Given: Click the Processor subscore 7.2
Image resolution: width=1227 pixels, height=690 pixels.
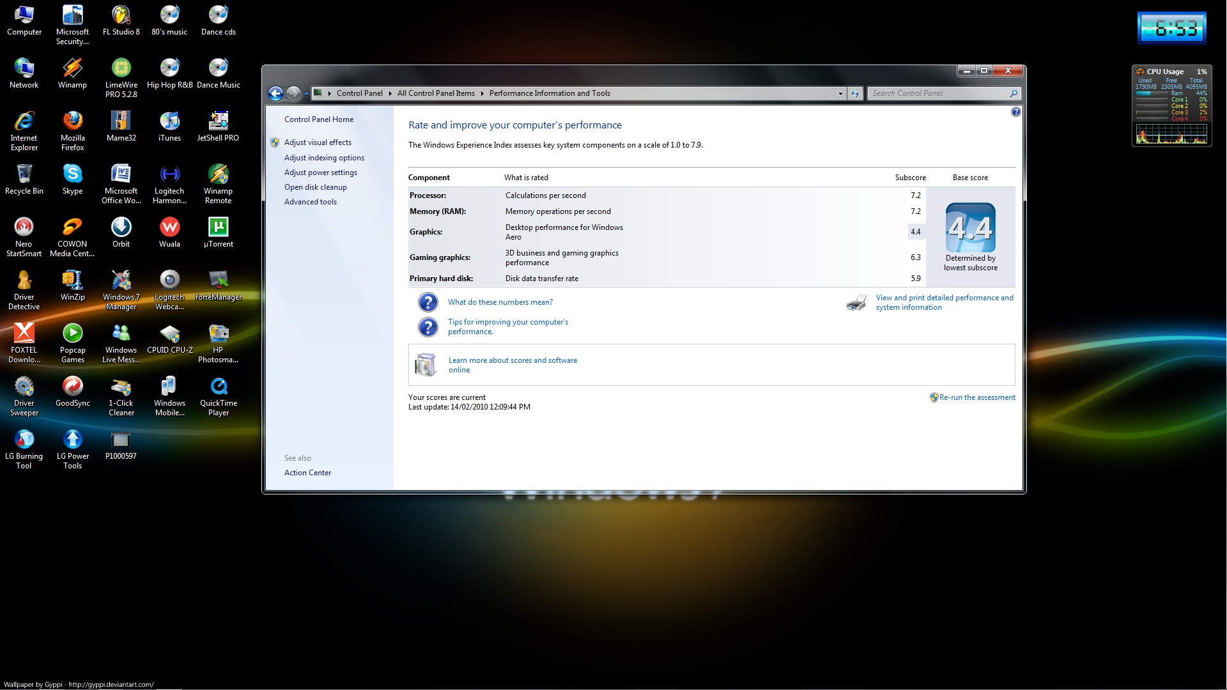Looking at the screenshot, I should point(916,195).
